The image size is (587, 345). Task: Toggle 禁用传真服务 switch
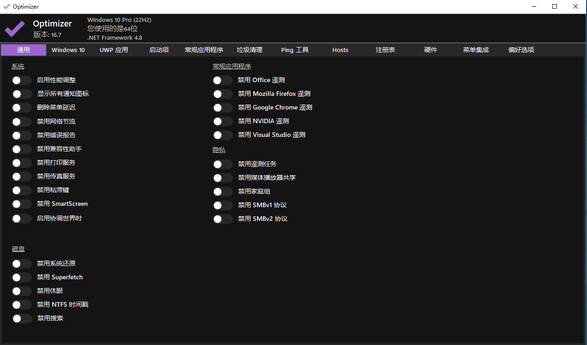22,177
